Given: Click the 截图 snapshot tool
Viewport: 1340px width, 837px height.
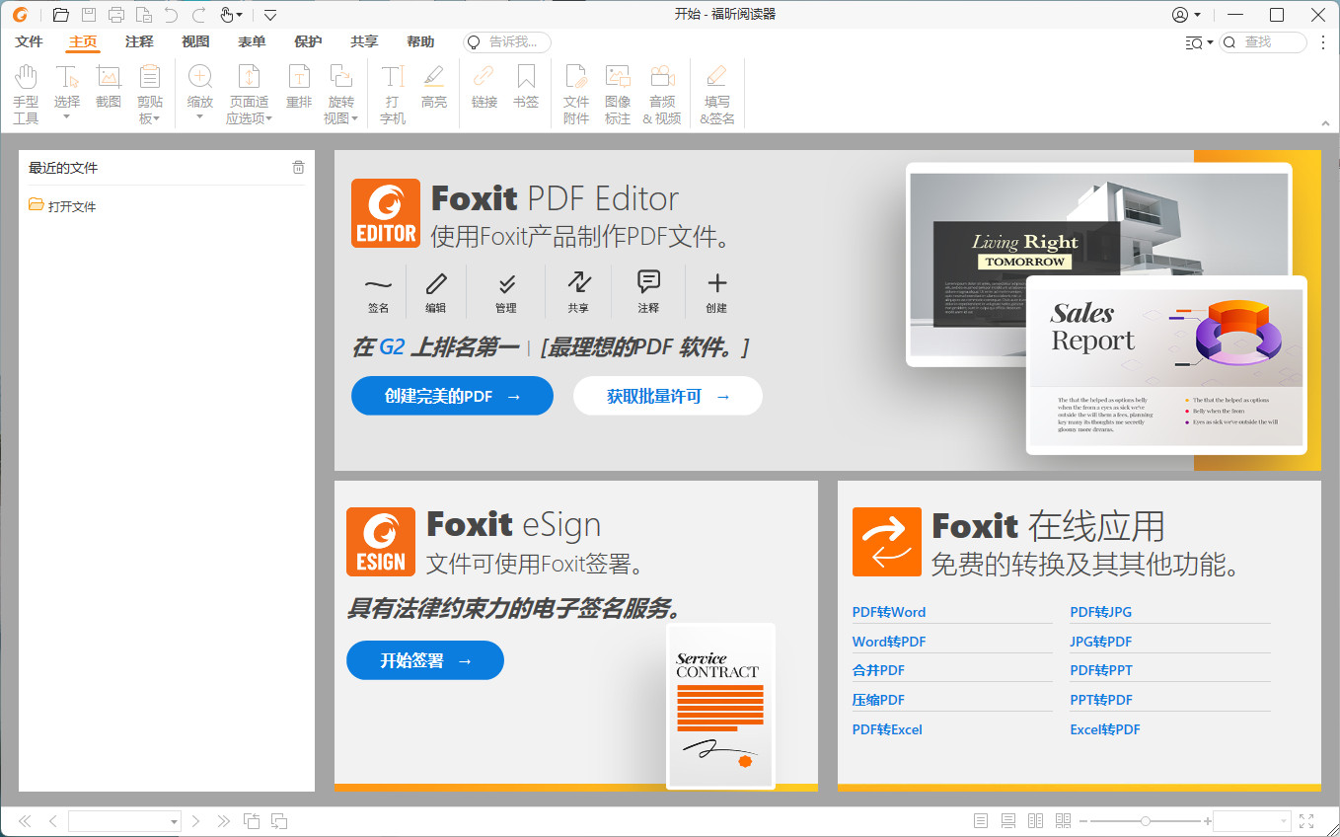Looking at the screenshot, I should click(x=109, y=87).
